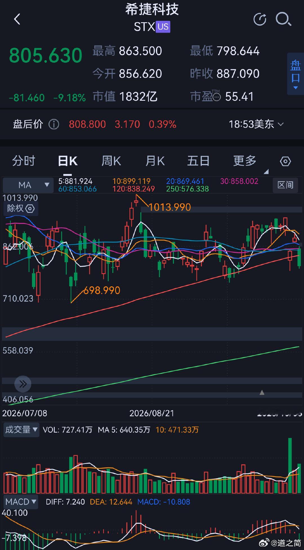This screenshot has height=550, width=304.
Task: Tap the VOL: 727.41万 readout
Action: click(x=68, y=430)
